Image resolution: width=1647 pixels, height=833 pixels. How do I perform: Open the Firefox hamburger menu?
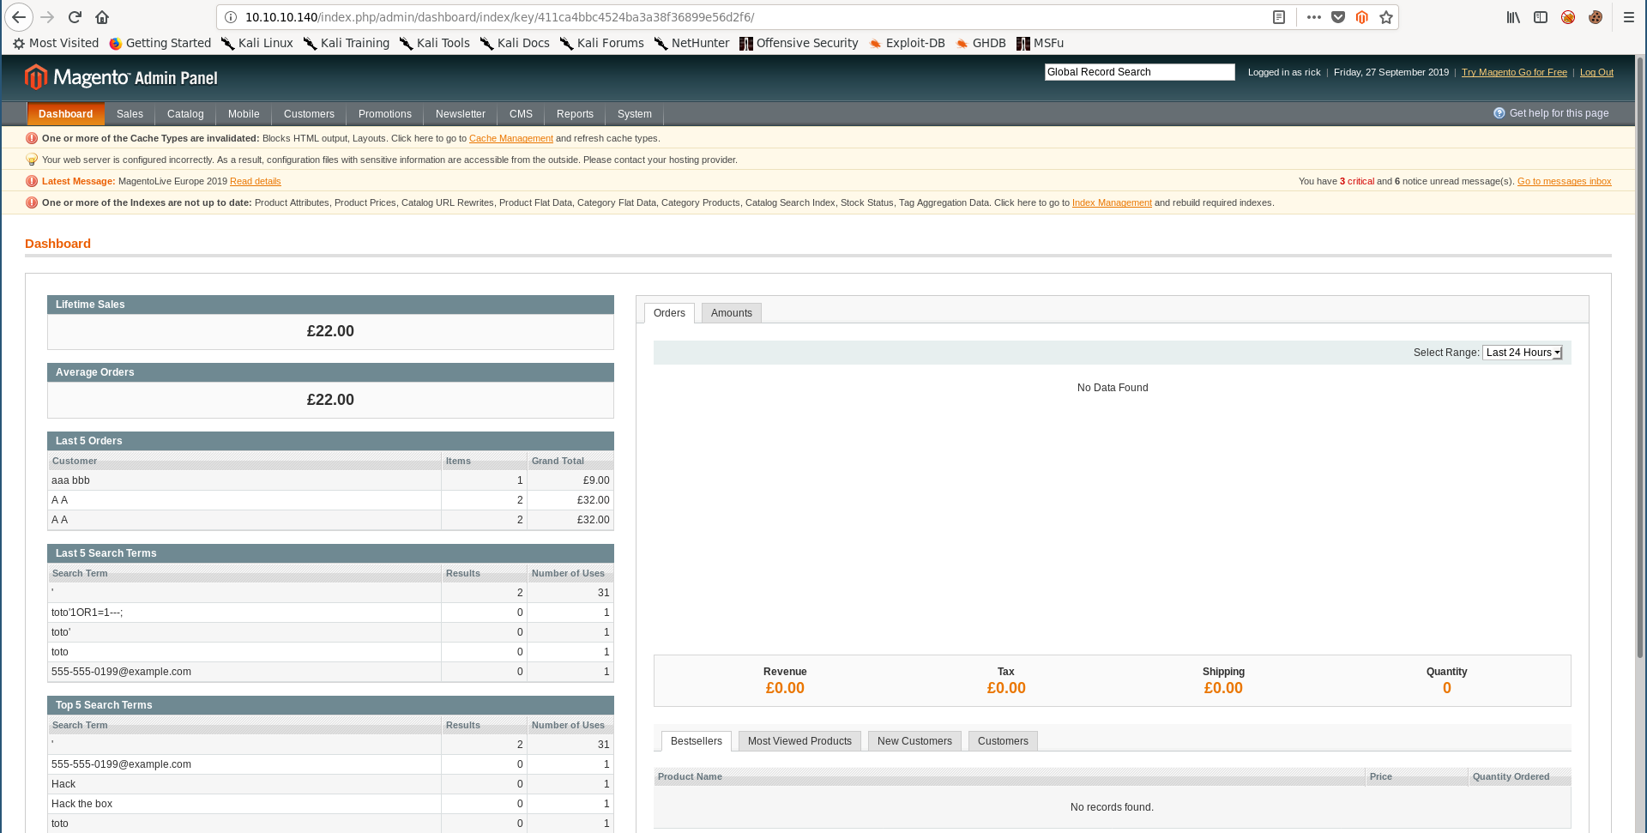point(1628,17)
